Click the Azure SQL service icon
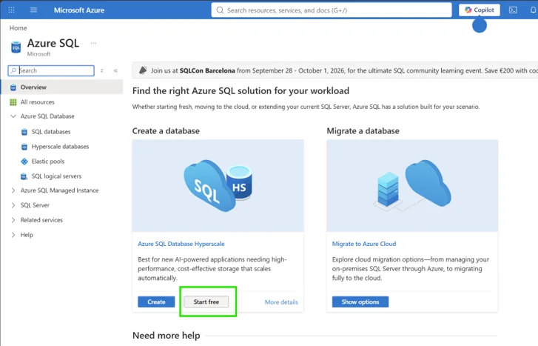Image resolution: width=538 pixels, height=346 pixels. (16, 47)
